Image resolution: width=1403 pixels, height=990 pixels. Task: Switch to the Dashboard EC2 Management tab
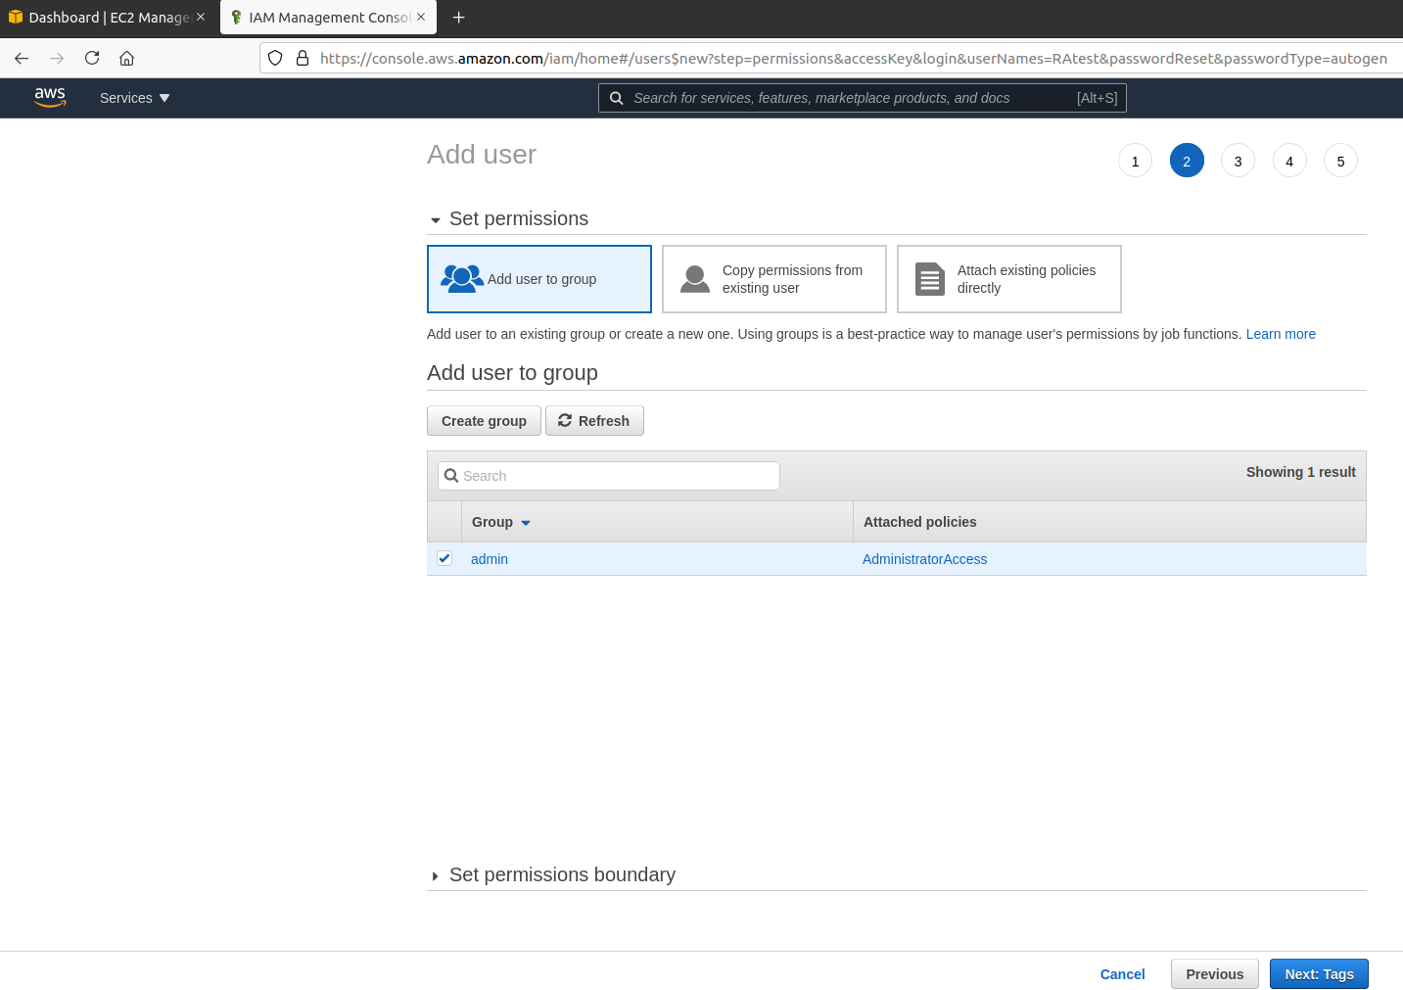point(108,18)
